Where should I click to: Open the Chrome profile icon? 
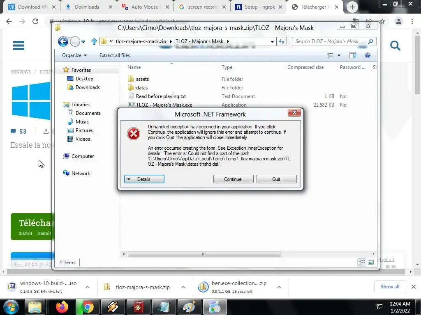tap(399, 21)
